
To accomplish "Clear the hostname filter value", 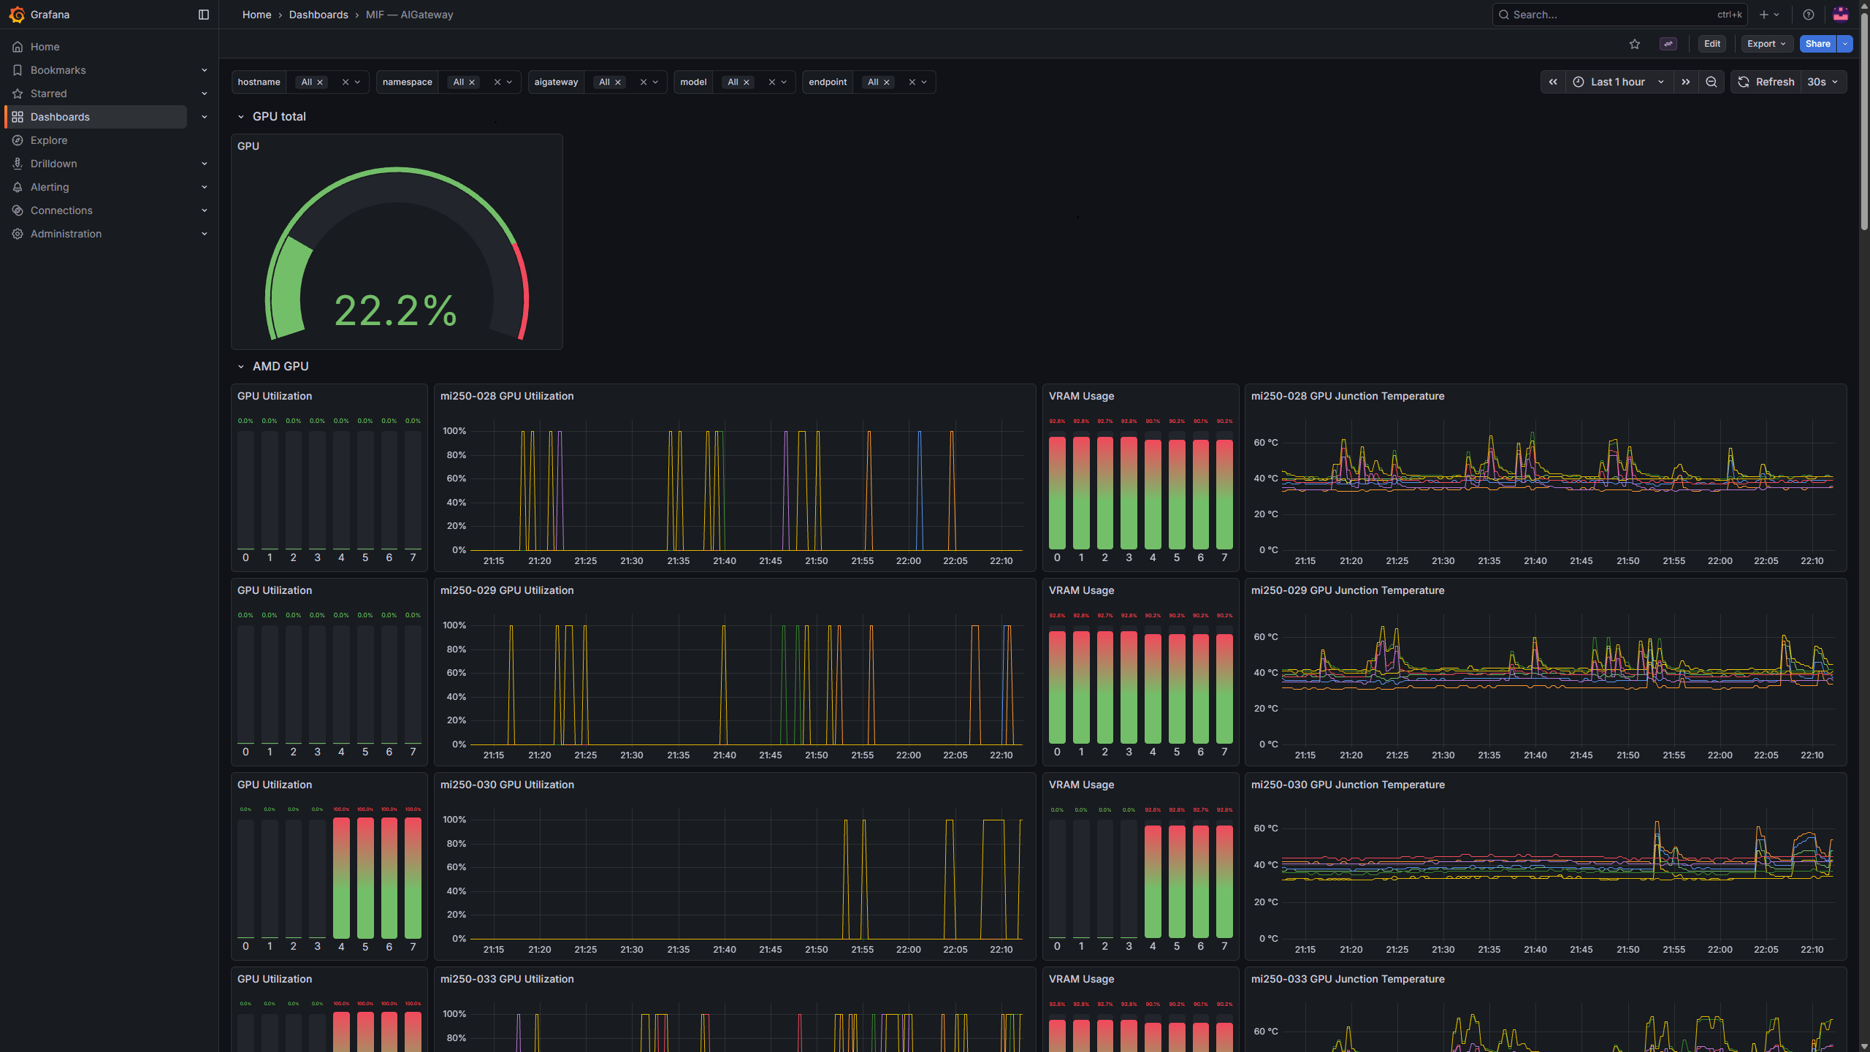I will [346, 83].
